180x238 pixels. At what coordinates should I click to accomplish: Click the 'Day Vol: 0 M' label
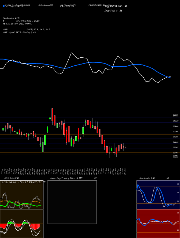tap(113, 11)
